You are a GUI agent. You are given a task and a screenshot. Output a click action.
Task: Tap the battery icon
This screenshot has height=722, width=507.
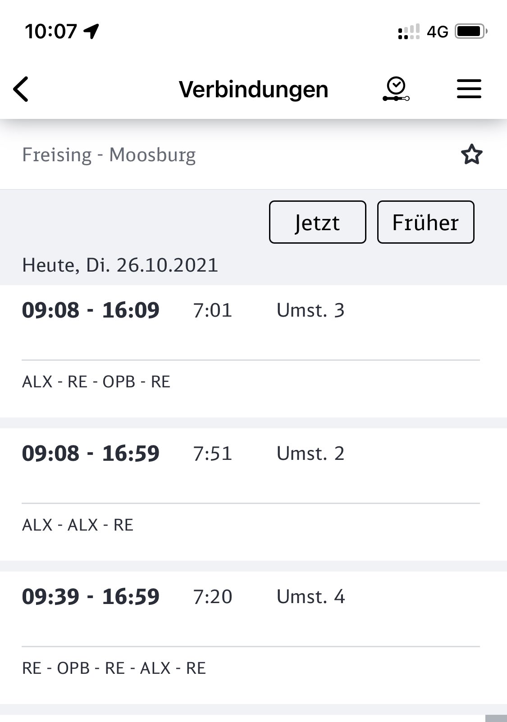tap(471, 32)
